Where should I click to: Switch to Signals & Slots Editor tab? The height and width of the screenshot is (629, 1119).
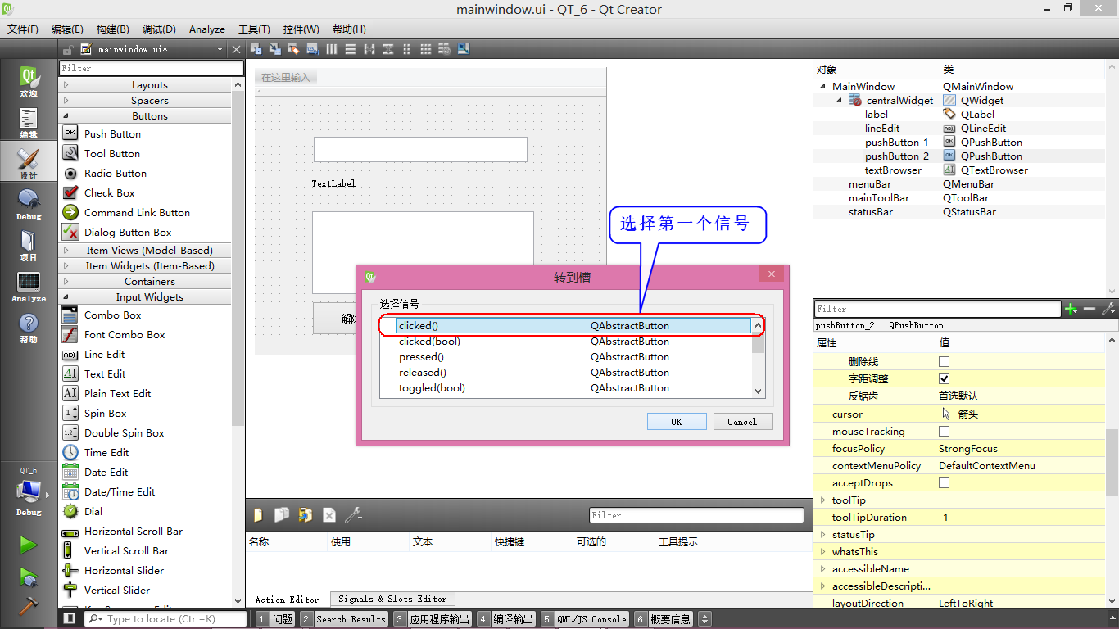click(392, 600)
